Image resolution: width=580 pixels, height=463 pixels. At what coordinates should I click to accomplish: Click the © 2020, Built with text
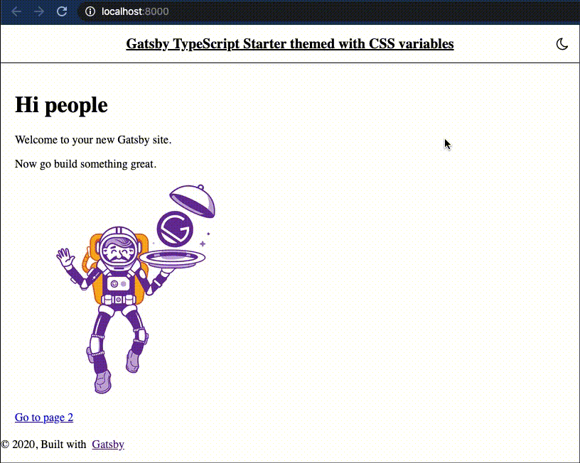pos(43,444)
